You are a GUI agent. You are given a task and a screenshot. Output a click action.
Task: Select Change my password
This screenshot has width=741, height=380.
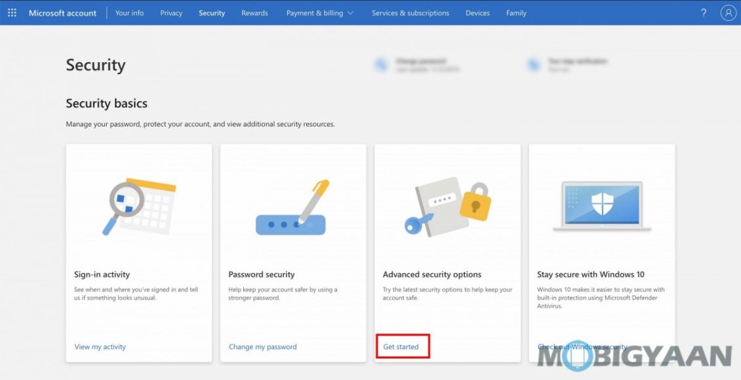(x=262, y=347)
